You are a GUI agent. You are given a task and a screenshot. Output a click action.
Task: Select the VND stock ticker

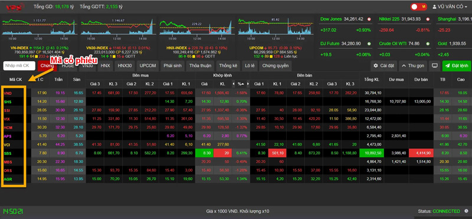point(8,93)
